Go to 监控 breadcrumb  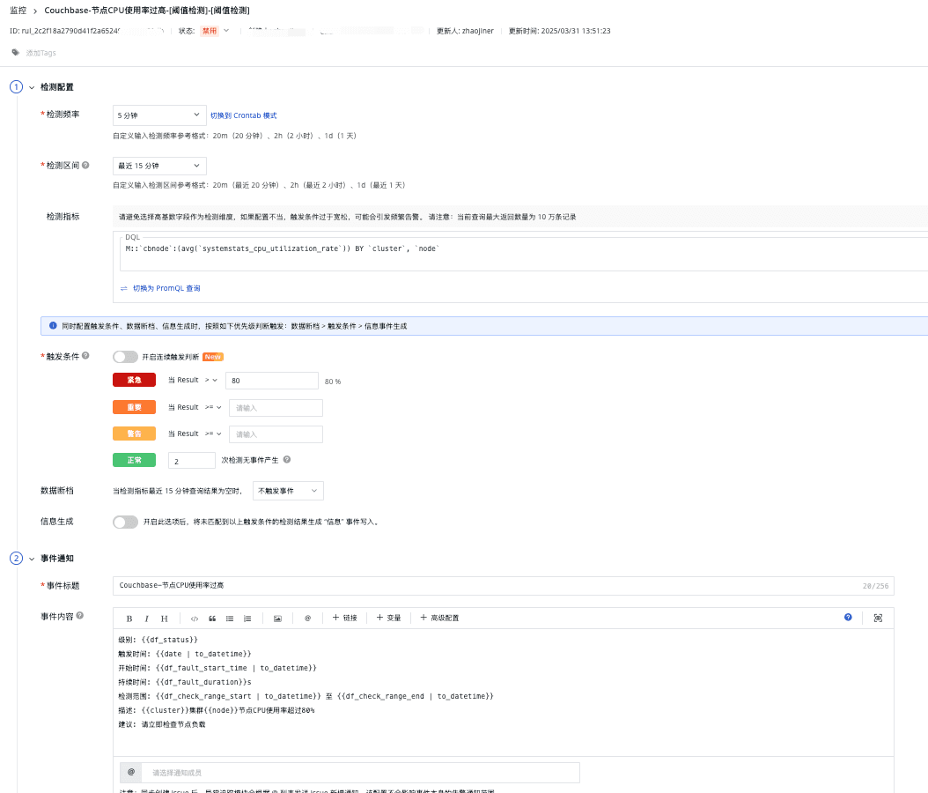(18, 10)
